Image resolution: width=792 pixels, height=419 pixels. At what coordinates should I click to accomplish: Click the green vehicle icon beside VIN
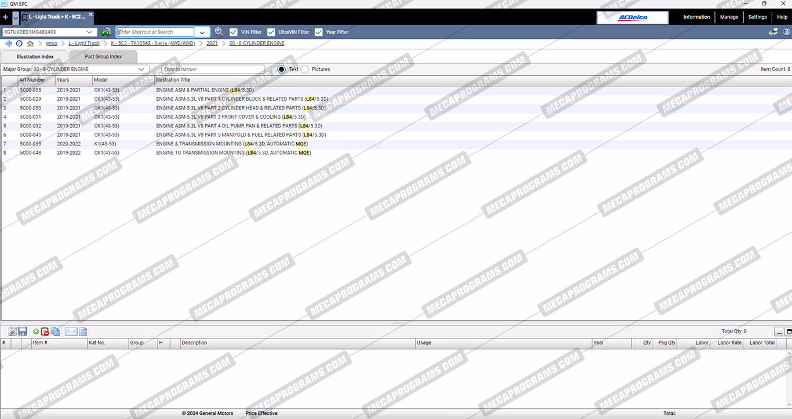[106, 32]
